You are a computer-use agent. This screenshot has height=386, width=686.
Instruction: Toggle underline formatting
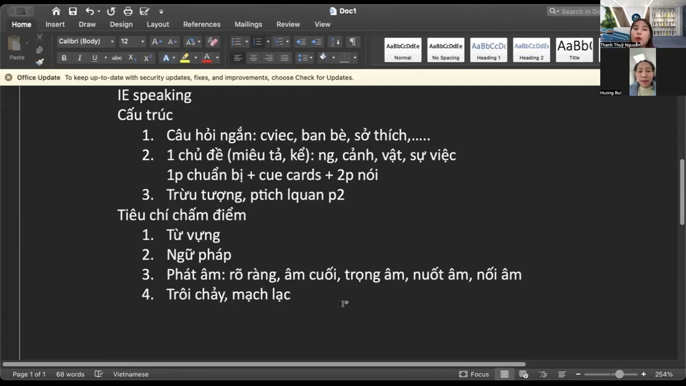[x=94, y=58]
